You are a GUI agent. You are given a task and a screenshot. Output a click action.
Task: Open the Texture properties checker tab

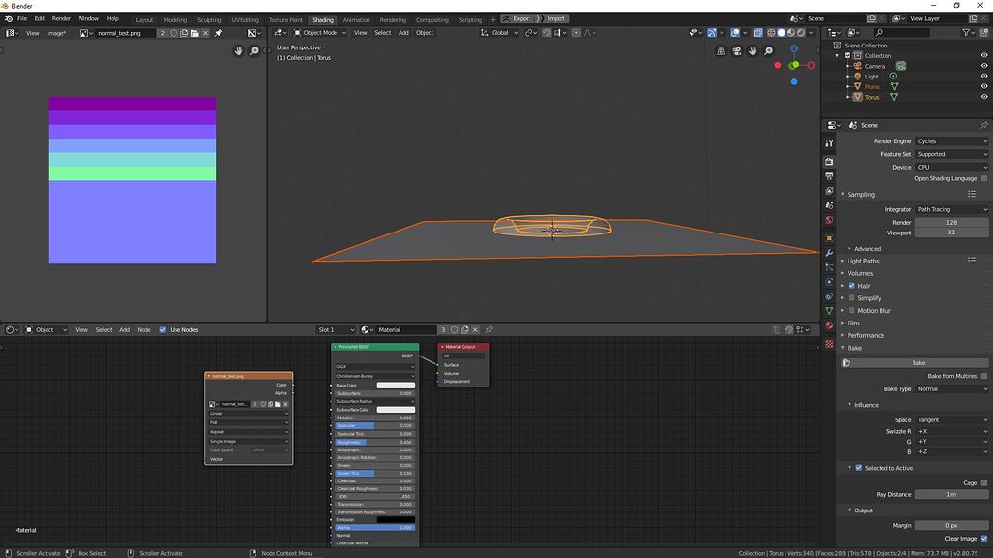pos(829,344)
